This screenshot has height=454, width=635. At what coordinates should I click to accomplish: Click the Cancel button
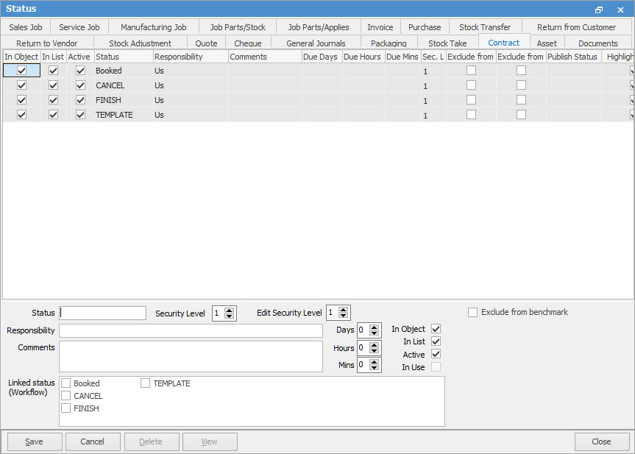[x=93, y=441]
